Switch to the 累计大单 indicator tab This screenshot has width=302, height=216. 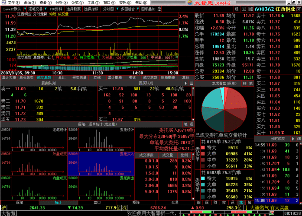pyautogui.click(x=9, y=78)
